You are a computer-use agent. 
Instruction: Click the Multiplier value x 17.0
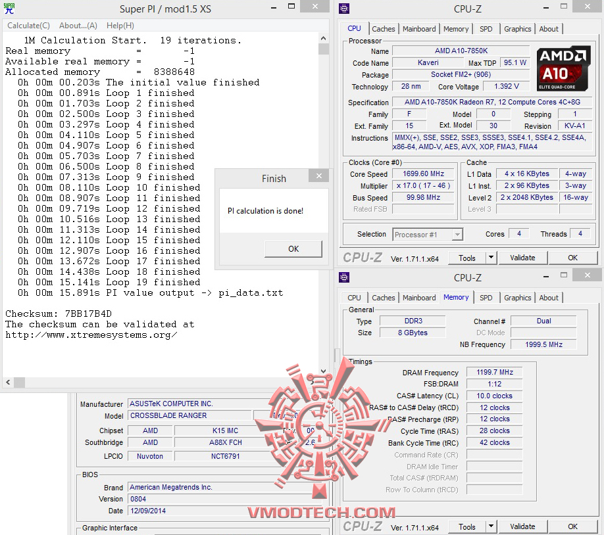pos(423,185)
